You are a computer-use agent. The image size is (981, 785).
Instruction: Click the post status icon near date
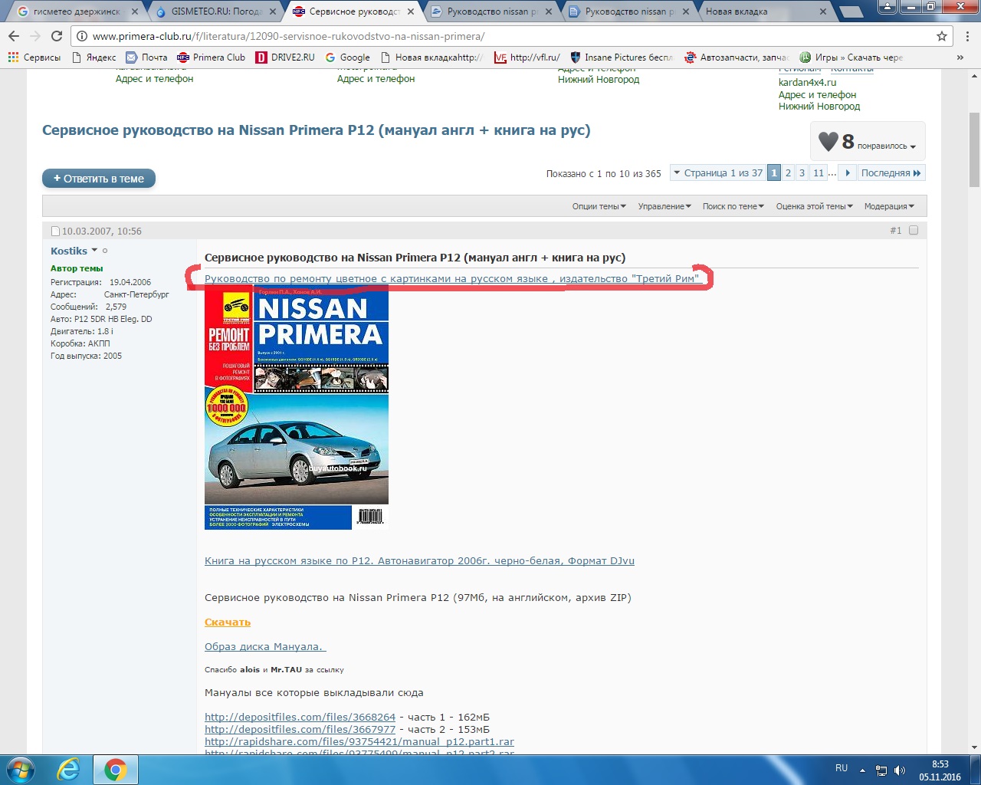click(x=55, y=231)
